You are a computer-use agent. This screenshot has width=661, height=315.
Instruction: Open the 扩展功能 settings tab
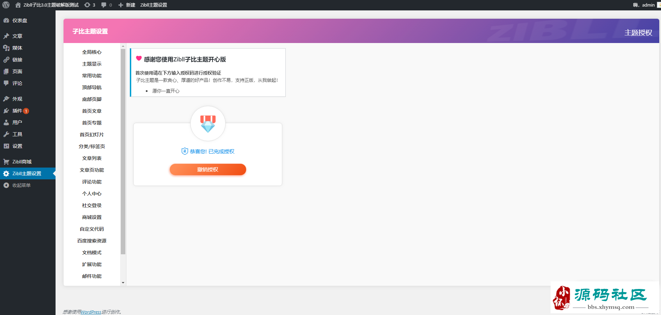coord(92,264)
